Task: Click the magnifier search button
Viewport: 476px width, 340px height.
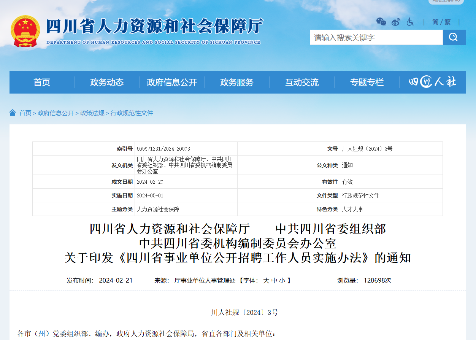Action: [x=454, y=37]
